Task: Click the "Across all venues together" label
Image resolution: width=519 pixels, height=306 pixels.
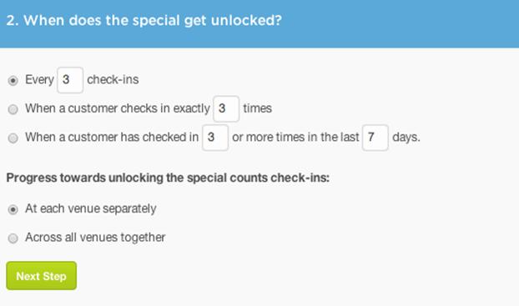Action: point(95,238)
